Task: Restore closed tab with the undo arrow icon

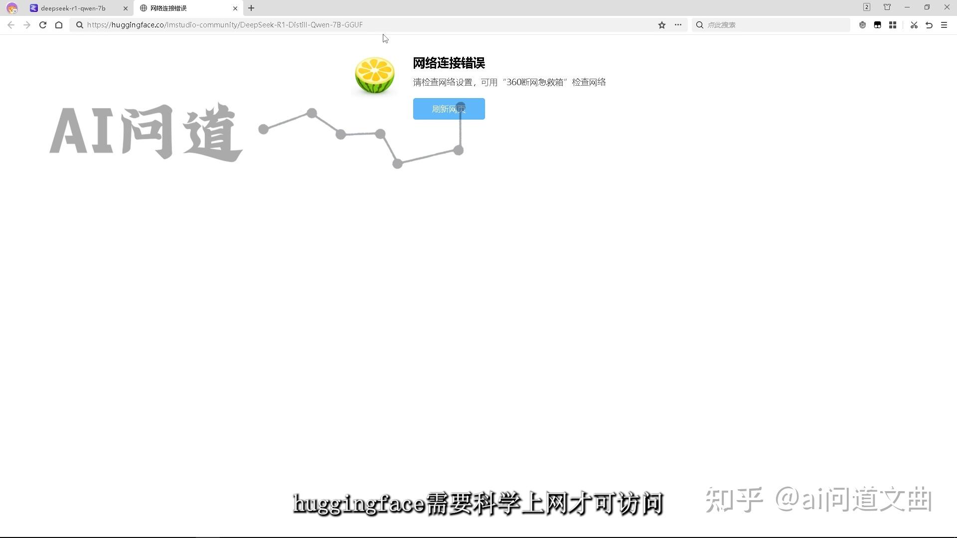Action: 929,24
